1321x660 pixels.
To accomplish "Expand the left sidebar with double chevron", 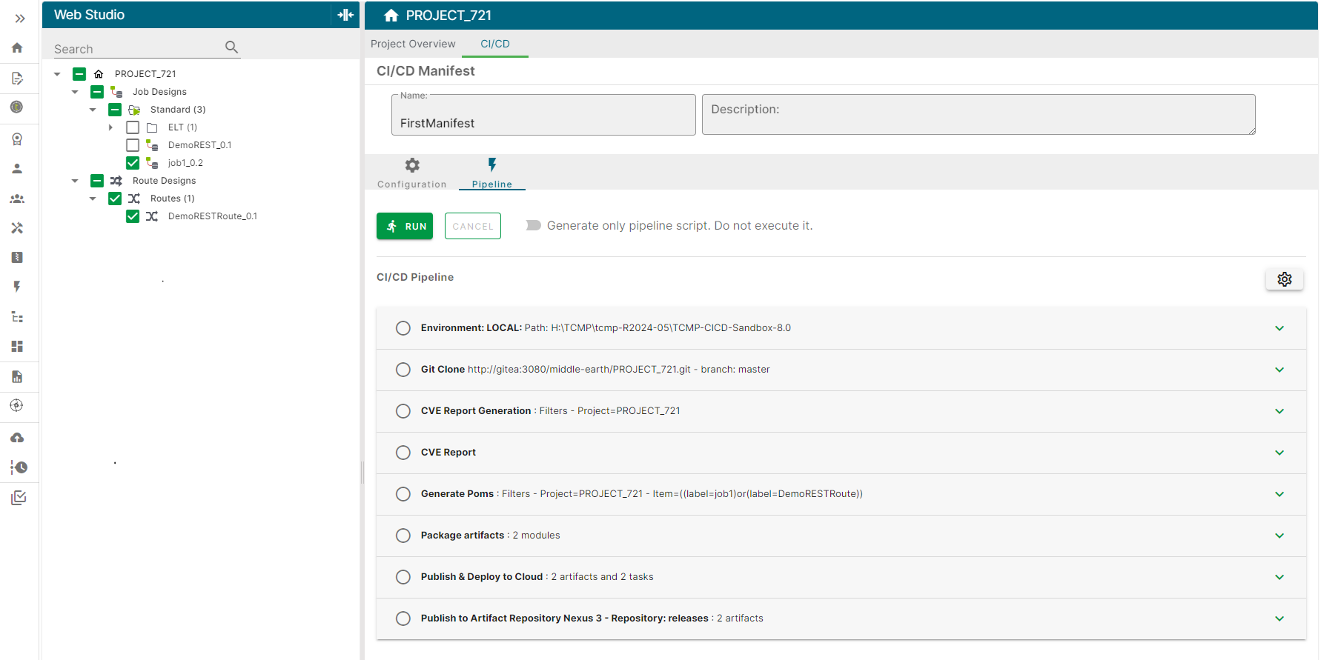I will (20, 18).
